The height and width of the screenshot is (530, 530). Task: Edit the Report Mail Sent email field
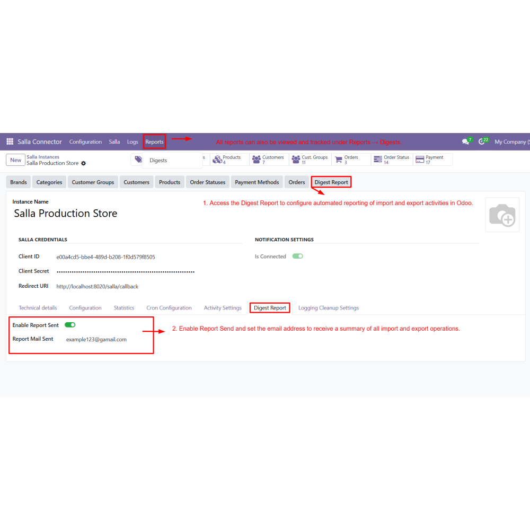(x=96, y=339)
